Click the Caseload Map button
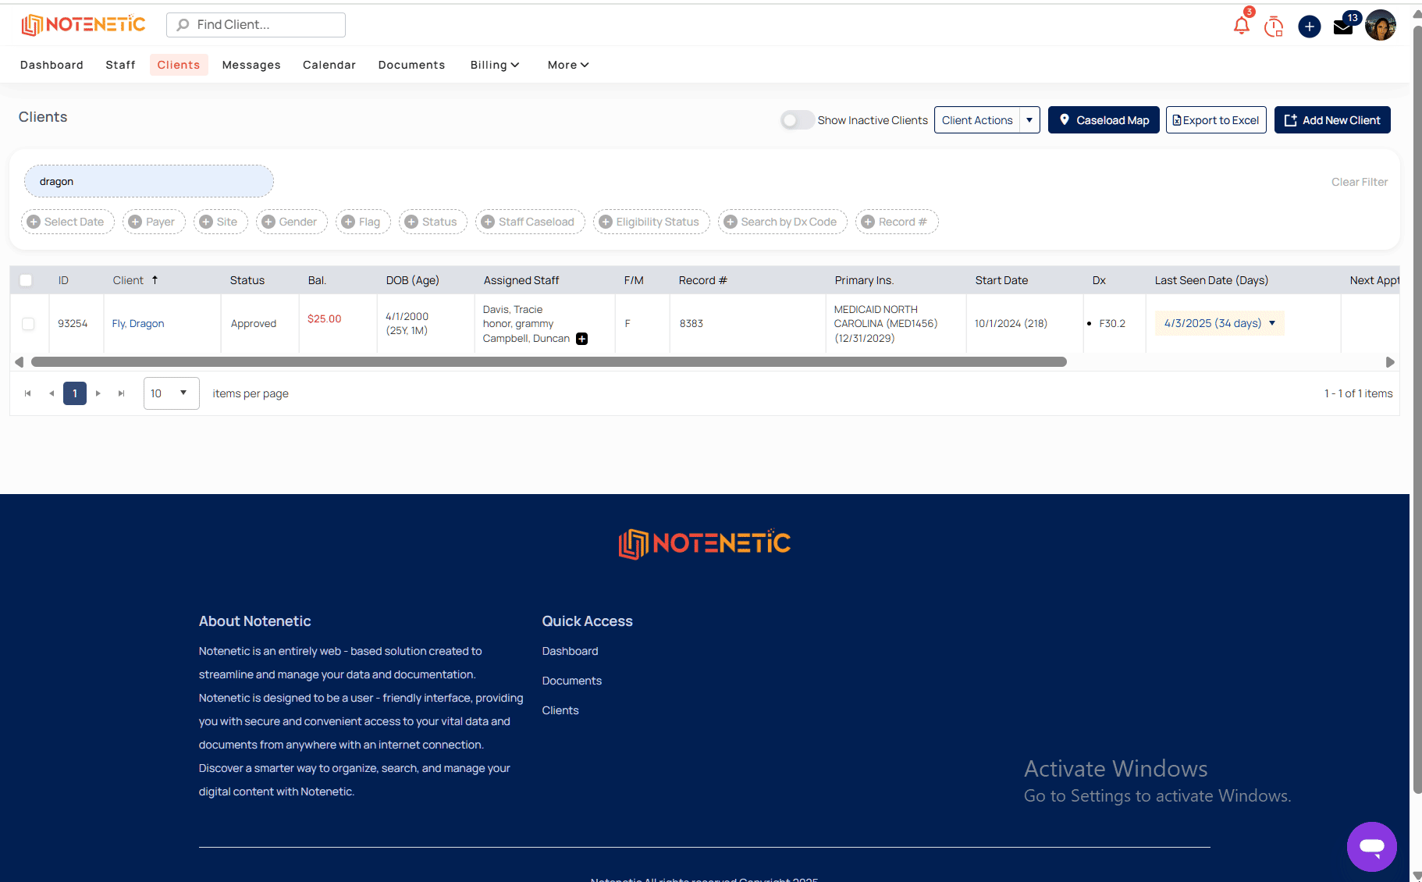The width and height of the screenshot is (1422, 882). [x=1104, y=120]
